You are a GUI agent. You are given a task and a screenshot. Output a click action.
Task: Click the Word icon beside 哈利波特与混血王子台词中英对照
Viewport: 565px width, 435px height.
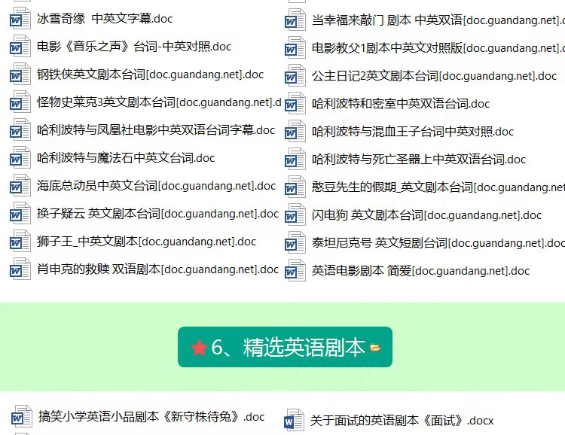pos(295,131)
